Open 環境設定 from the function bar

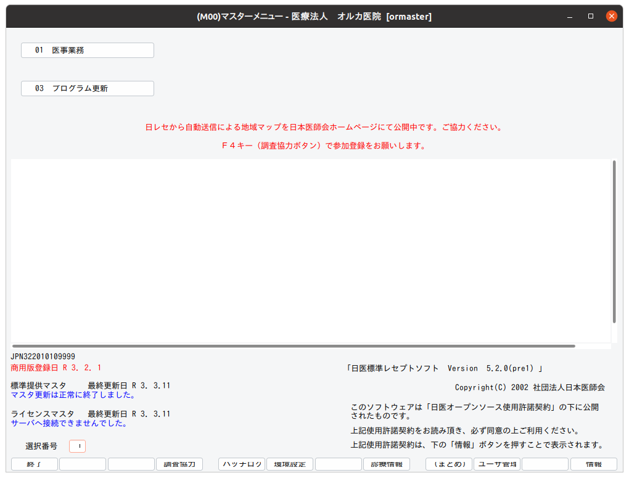[289, 464]
